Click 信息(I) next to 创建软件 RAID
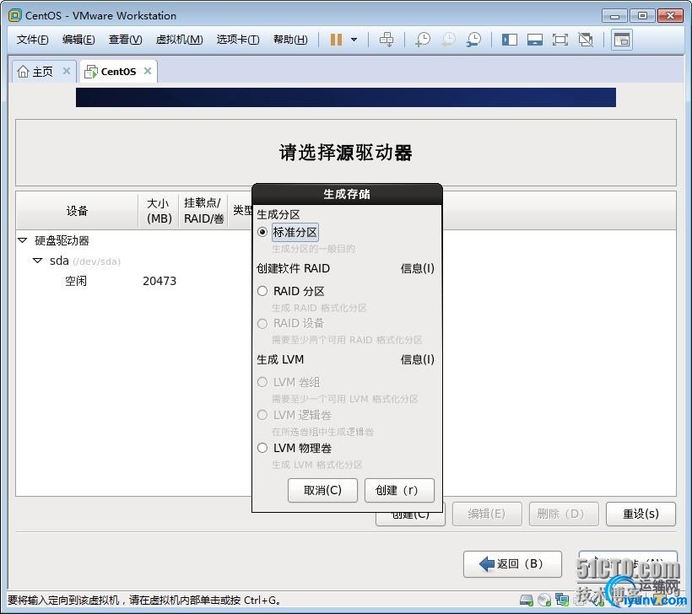 tap(417, 268)
